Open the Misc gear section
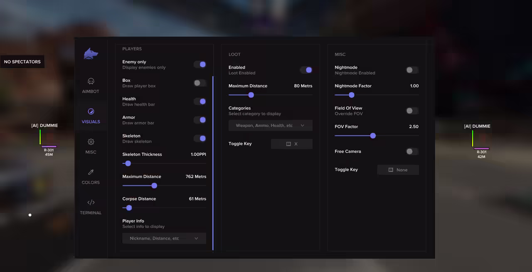The height and width of the screenshot is (272, 532). 91,146
